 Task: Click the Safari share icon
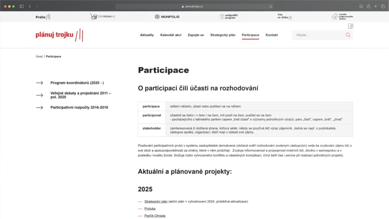click(x=369, y=6)
